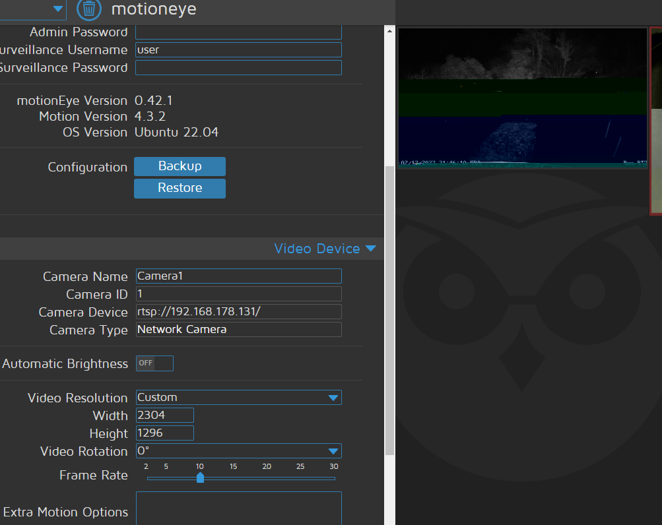
Task: Click the motioneye title text
Action: tap(154, 9)
